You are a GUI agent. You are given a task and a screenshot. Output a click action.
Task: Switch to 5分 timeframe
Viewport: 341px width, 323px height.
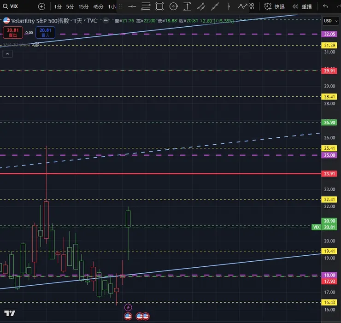[x=70, y=7]
